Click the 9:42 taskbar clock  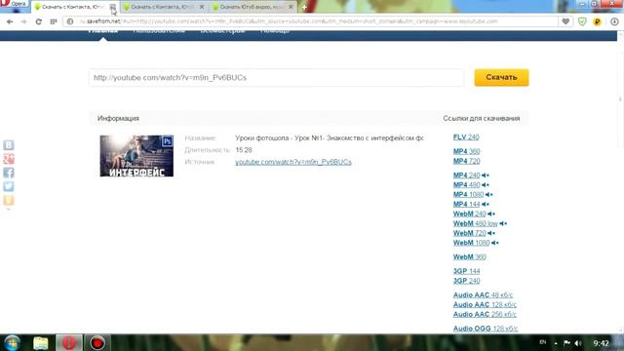601,343
